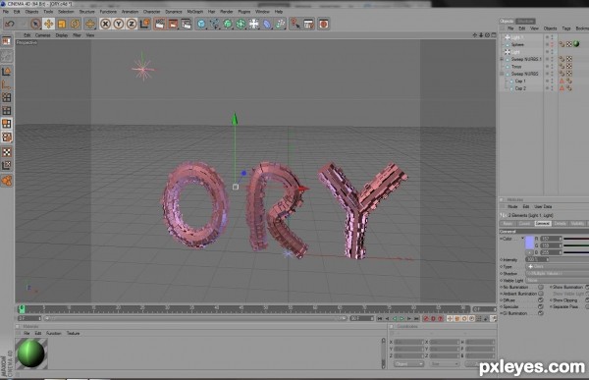Screen dimensions: 589x380
Task: Open Render Settings icon
Action: tap(186, 24)
